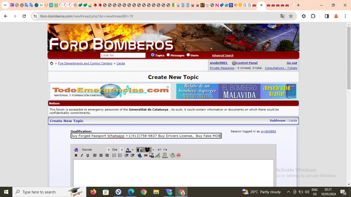Open the Lleida subforum link

click(x=293, y=121)
